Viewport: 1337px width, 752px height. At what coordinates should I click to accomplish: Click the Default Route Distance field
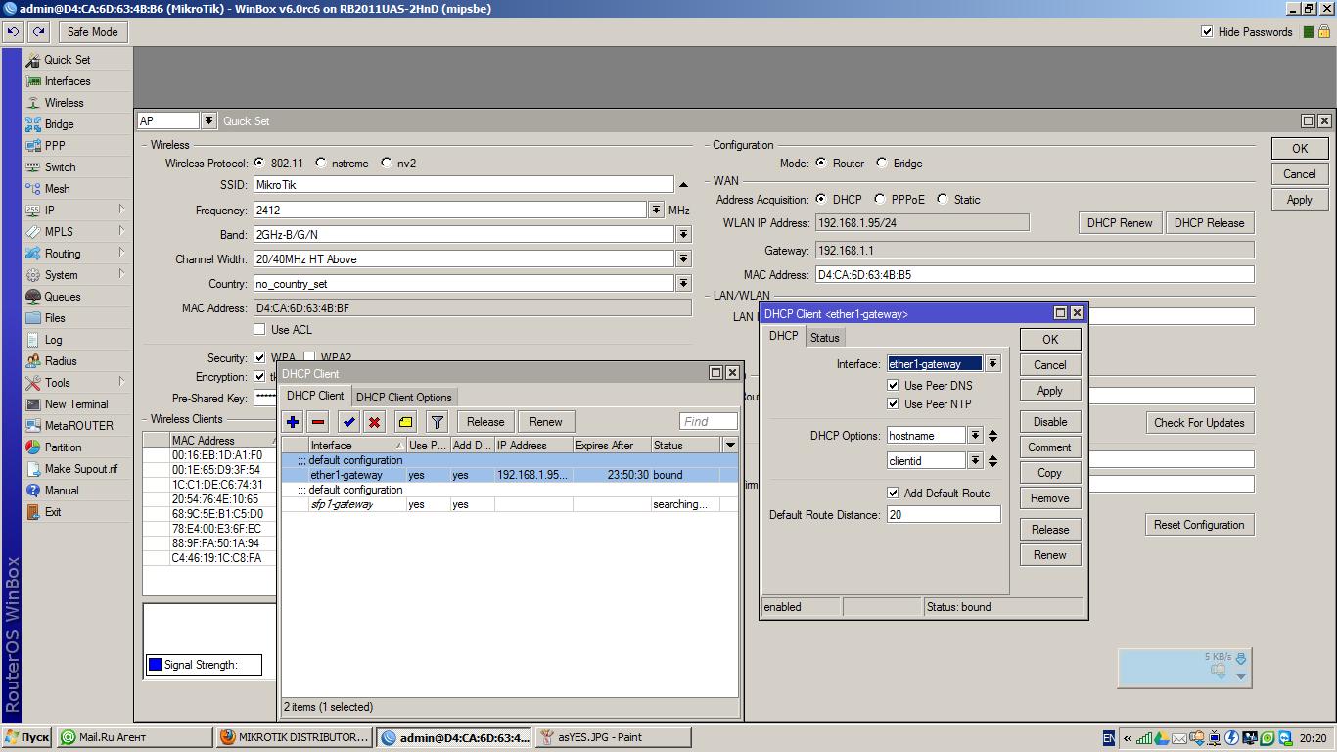coord(944,514)
